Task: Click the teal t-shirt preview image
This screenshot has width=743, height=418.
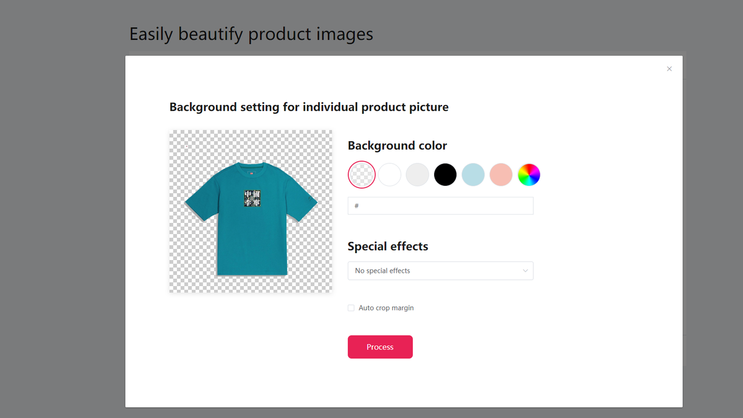Action: pos(250,210)
